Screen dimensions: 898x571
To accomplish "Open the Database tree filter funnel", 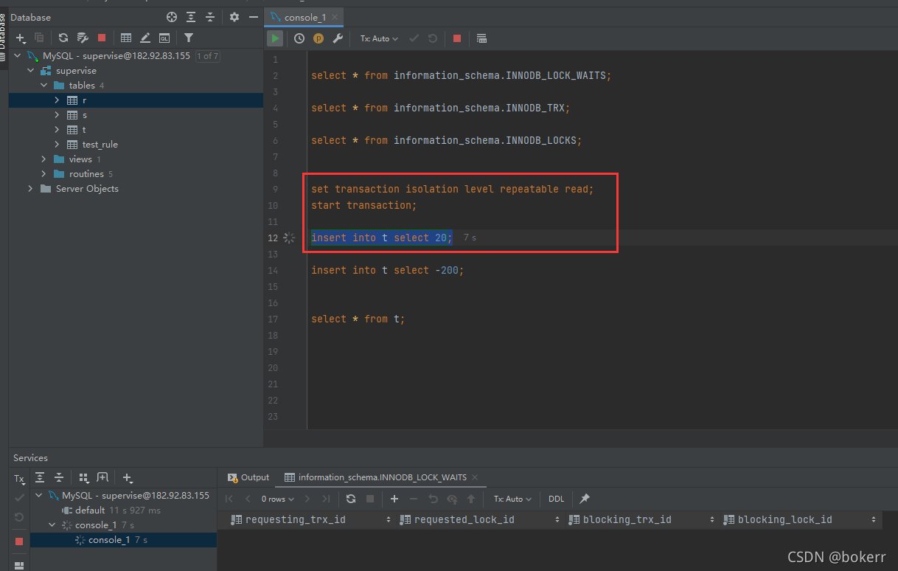I will [x=189, y=38].
